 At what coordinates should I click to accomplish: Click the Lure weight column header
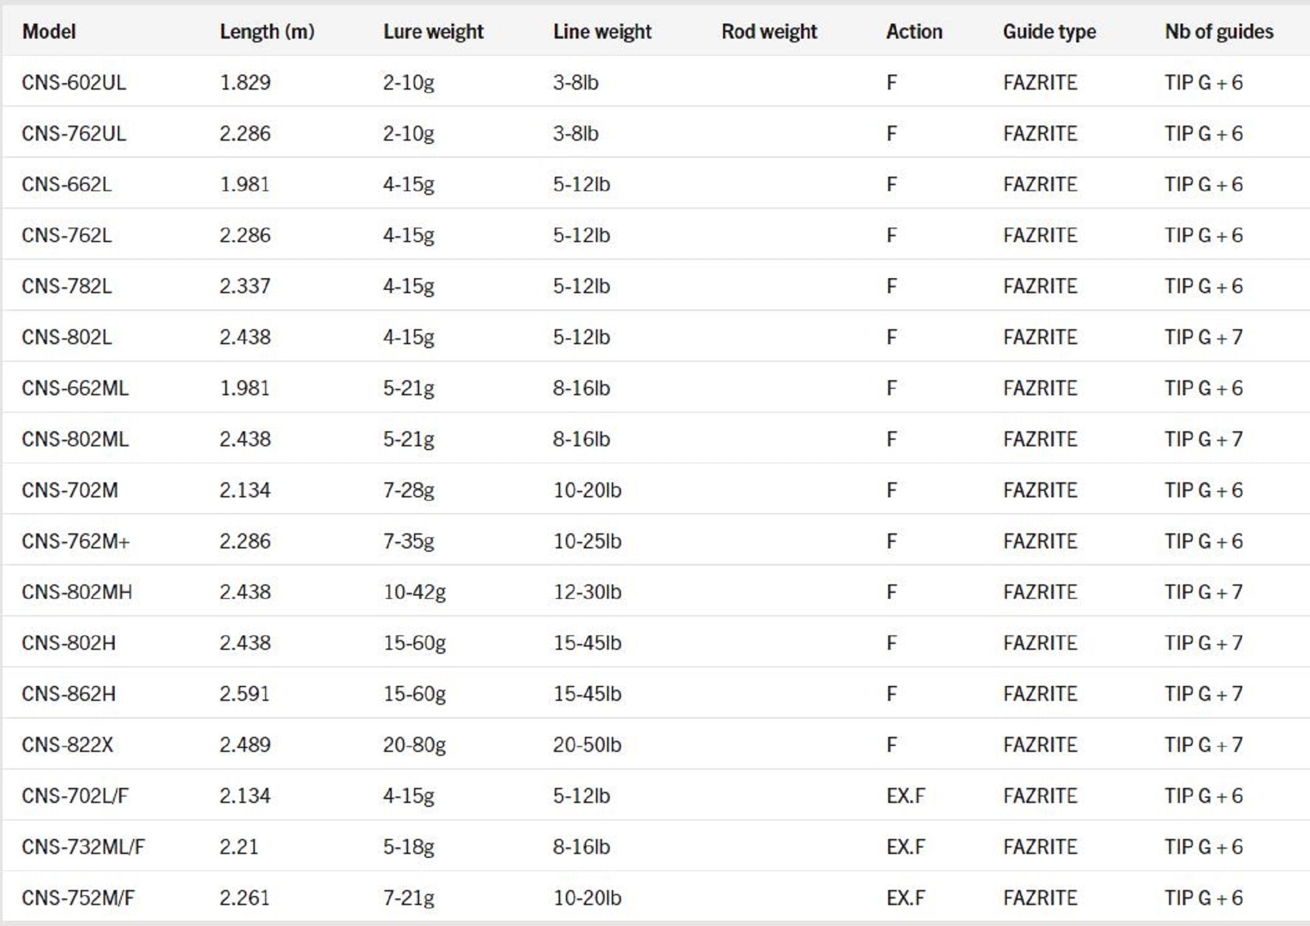click(433, 31)
